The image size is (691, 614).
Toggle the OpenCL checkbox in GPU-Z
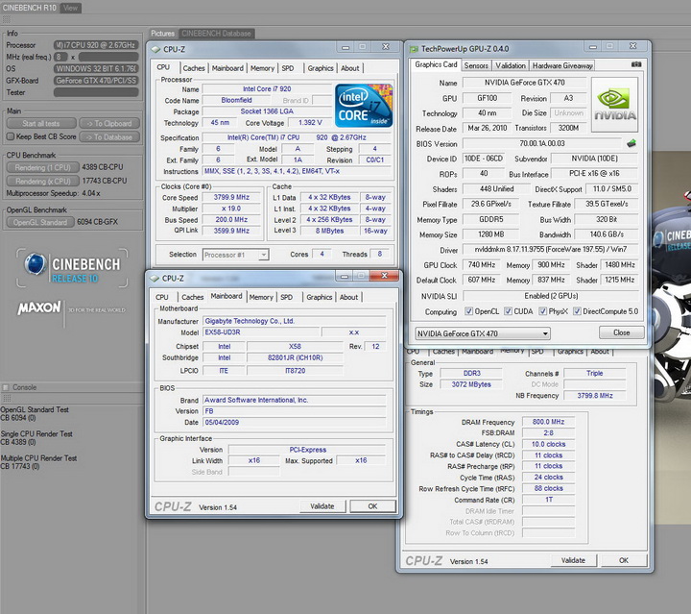469,311
